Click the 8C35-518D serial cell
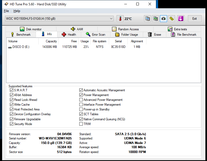This screenshot has width=207, height=161. [118, 47]
